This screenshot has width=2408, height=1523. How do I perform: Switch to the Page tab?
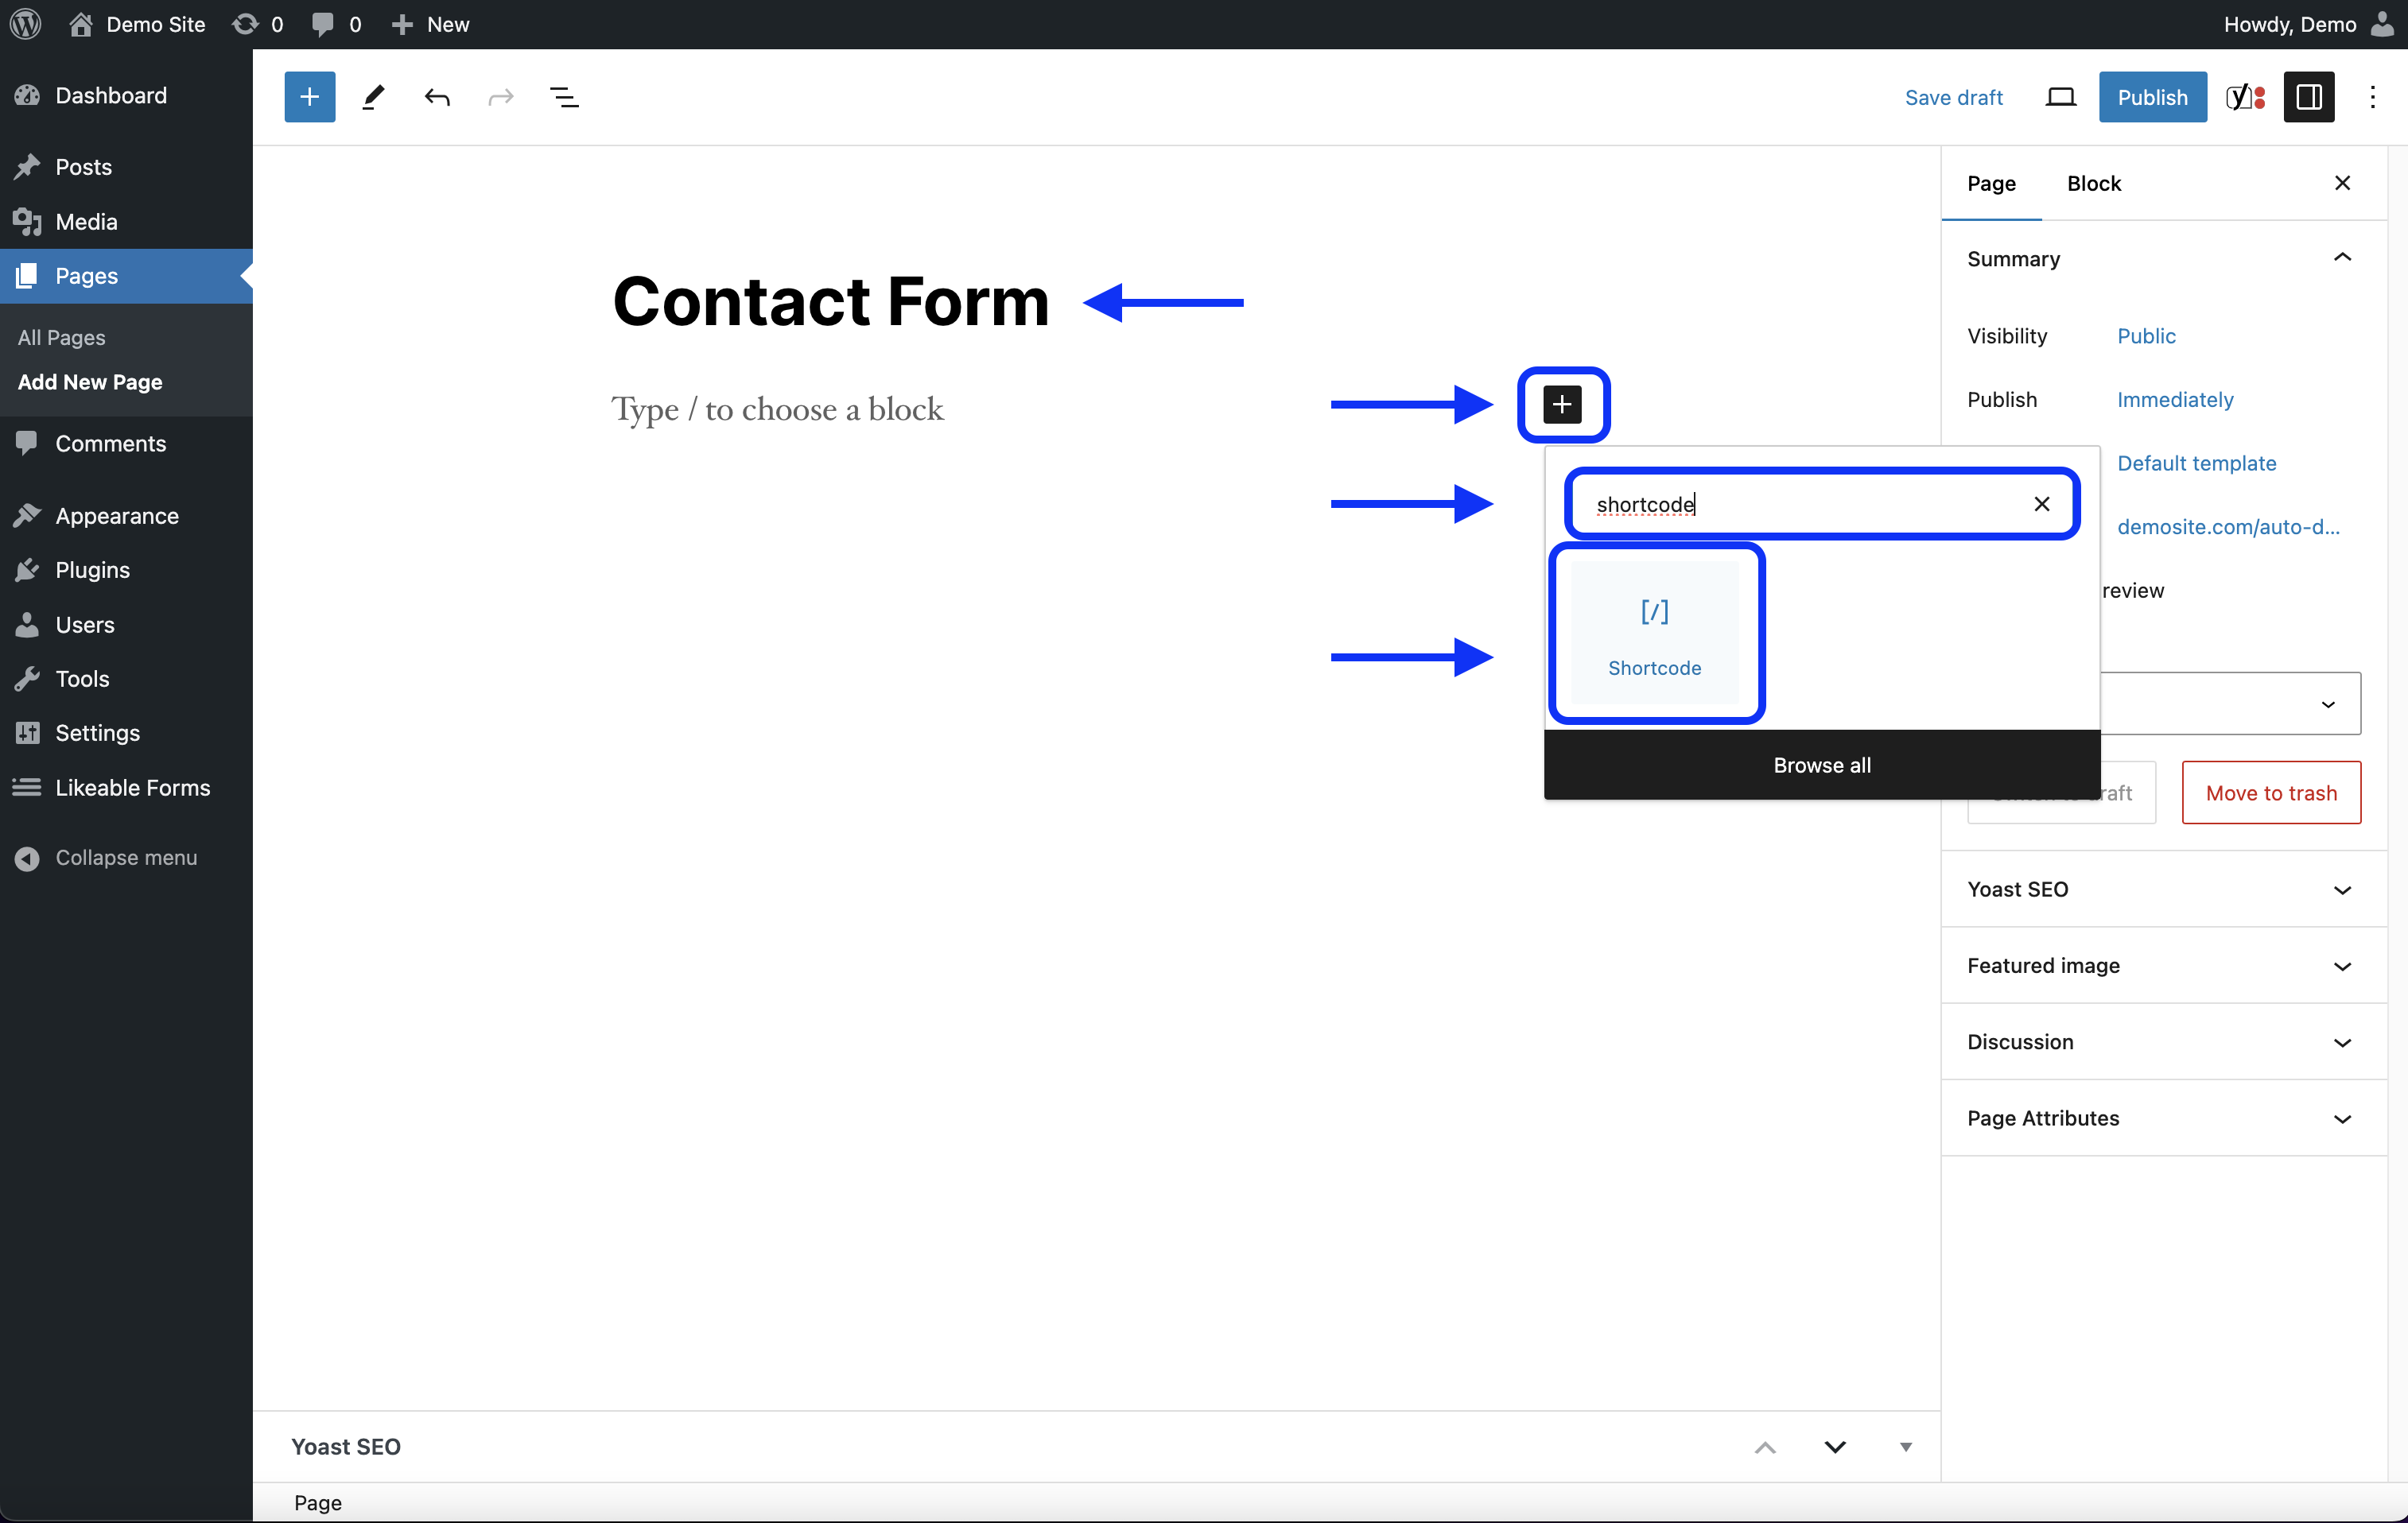click(1992, 183)
